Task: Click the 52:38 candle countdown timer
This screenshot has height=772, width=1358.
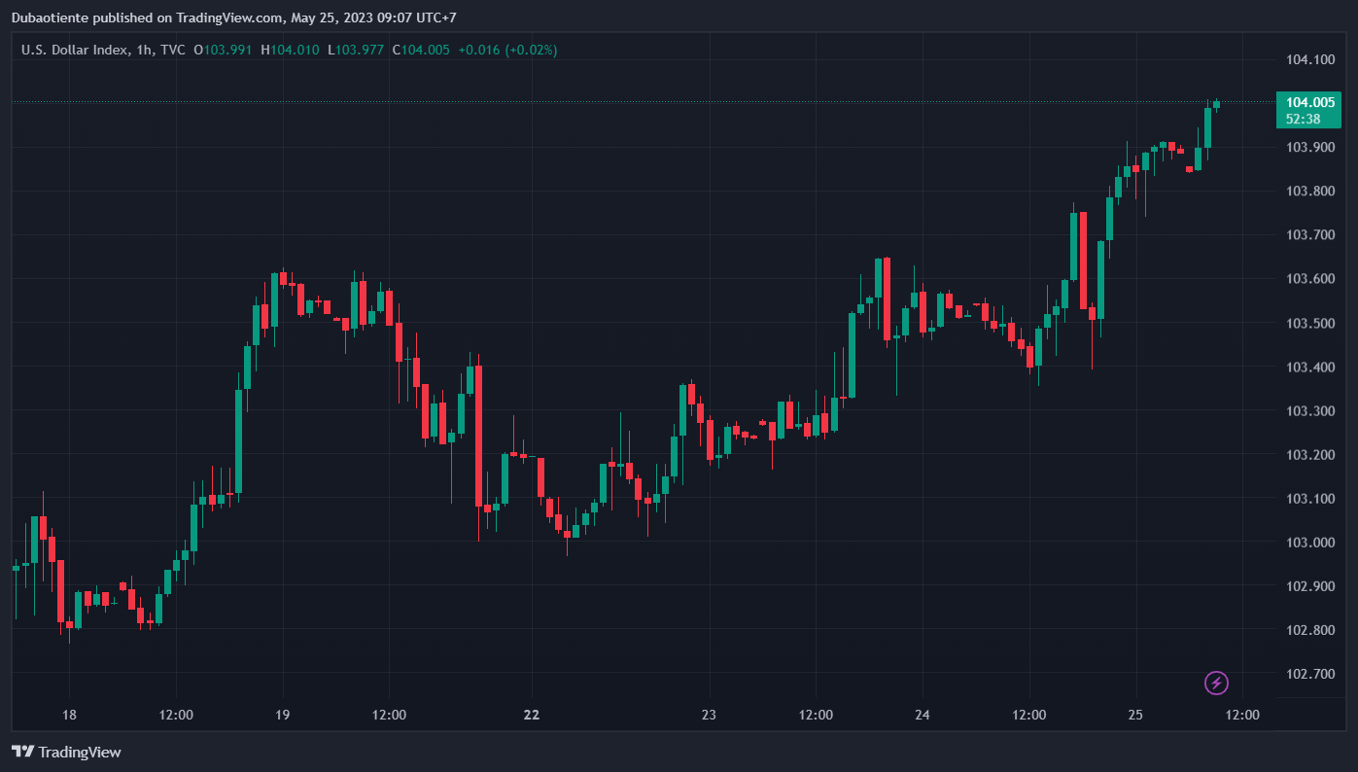Action: pyautogui.click(x=1303, y=119)
